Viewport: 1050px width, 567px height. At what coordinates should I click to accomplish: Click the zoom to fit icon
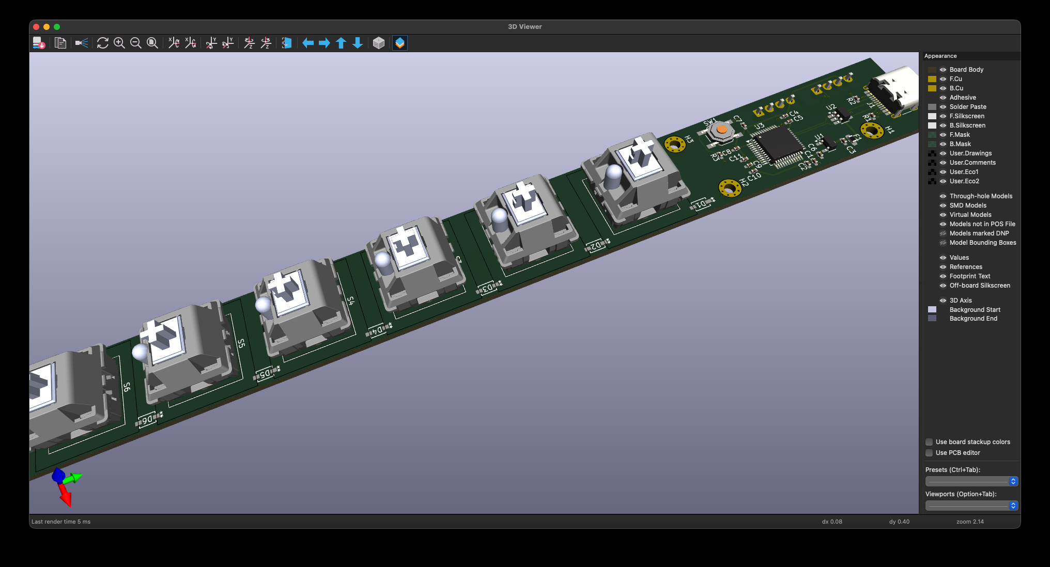152,43
